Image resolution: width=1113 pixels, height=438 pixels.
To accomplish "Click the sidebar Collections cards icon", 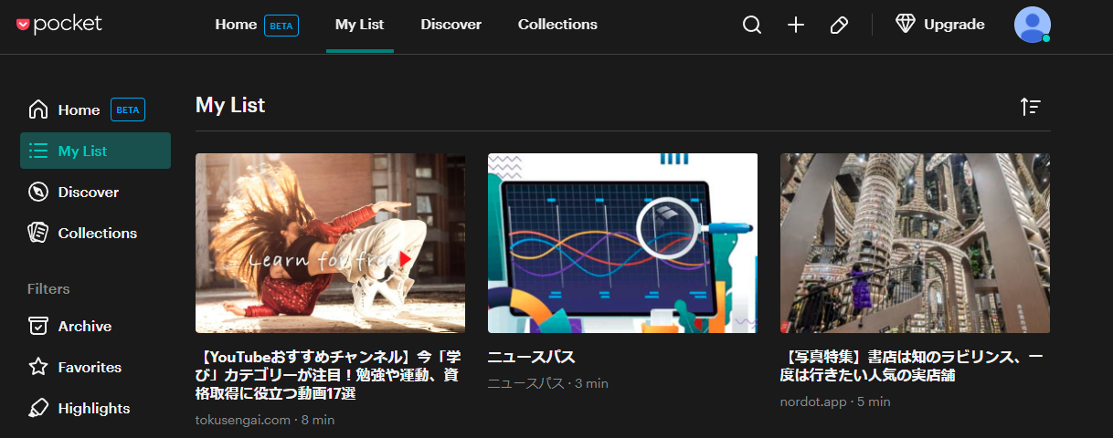I will pyautogui.click(x=38, y=233).
